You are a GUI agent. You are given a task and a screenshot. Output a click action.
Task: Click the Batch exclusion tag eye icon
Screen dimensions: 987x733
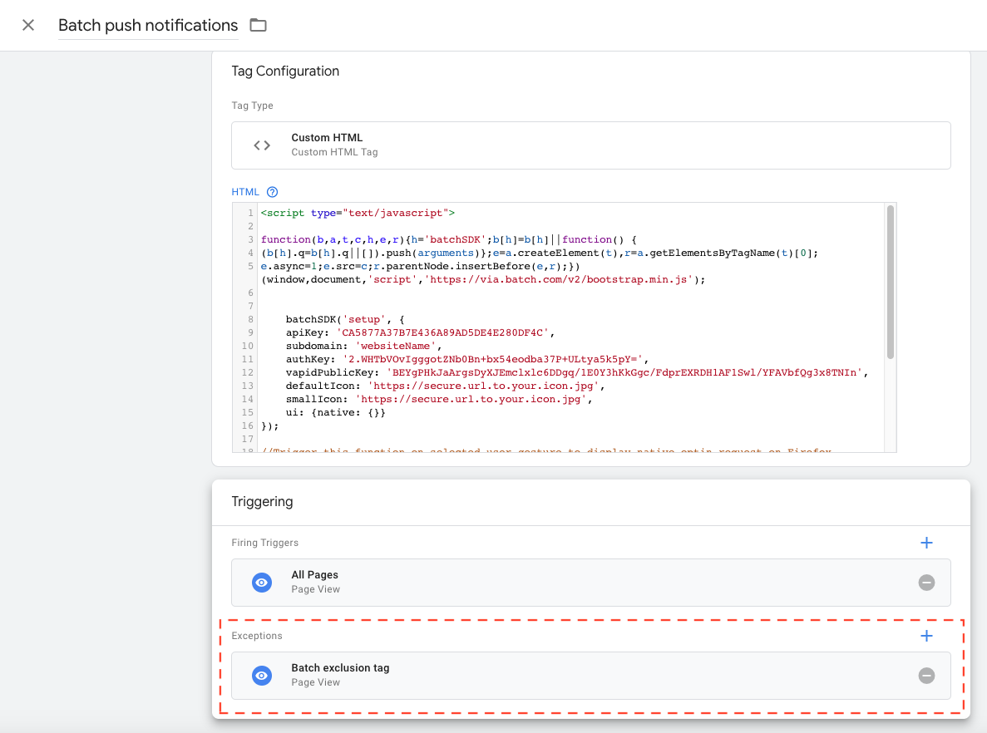[x=262, y=676]
